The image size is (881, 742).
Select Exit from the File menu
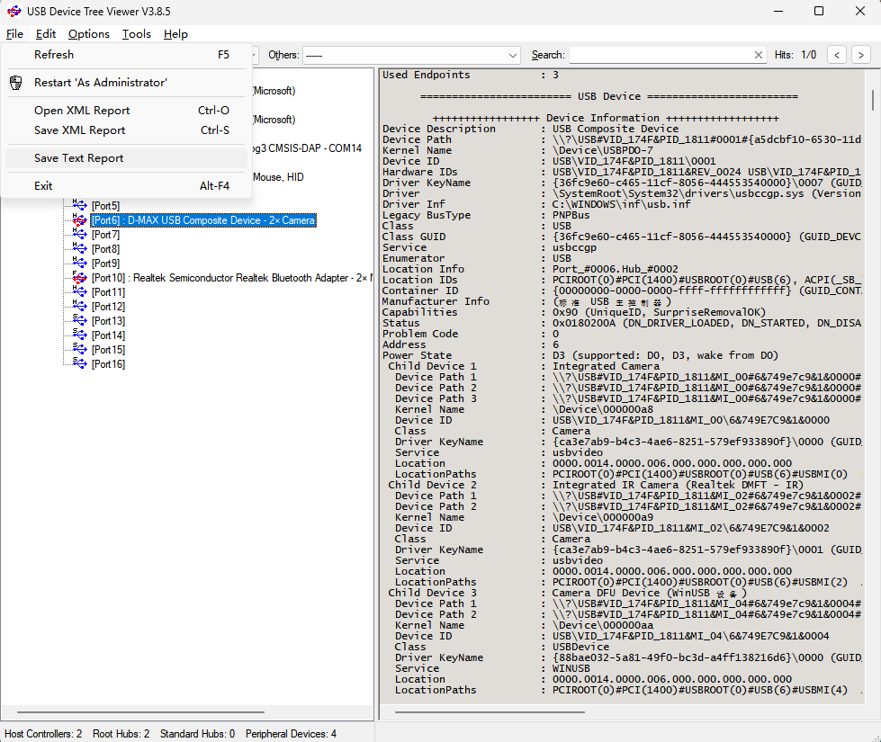(43, 186)
